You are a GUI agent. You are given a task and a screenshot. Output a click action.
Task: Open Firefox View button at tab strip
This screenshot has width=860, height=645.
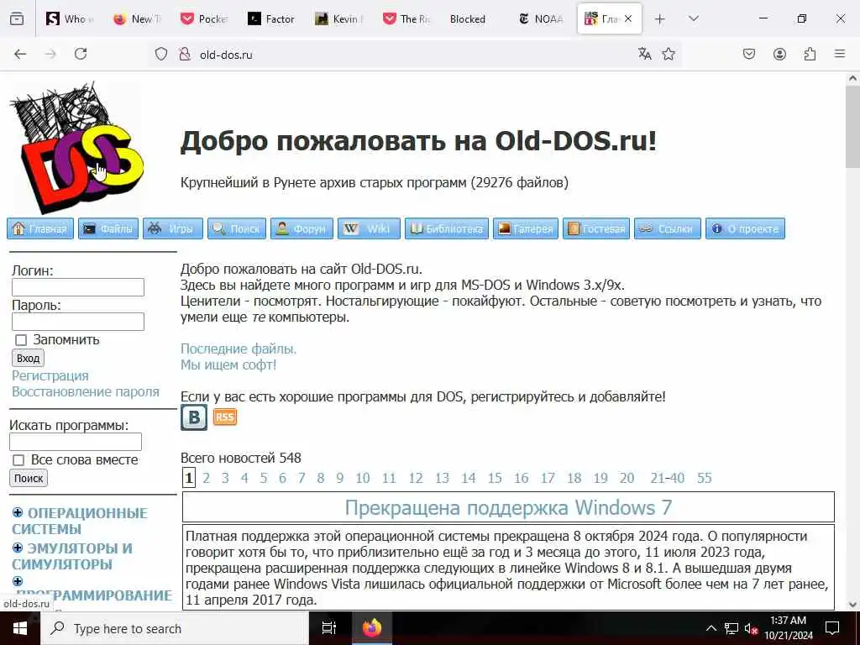point(17,18)
